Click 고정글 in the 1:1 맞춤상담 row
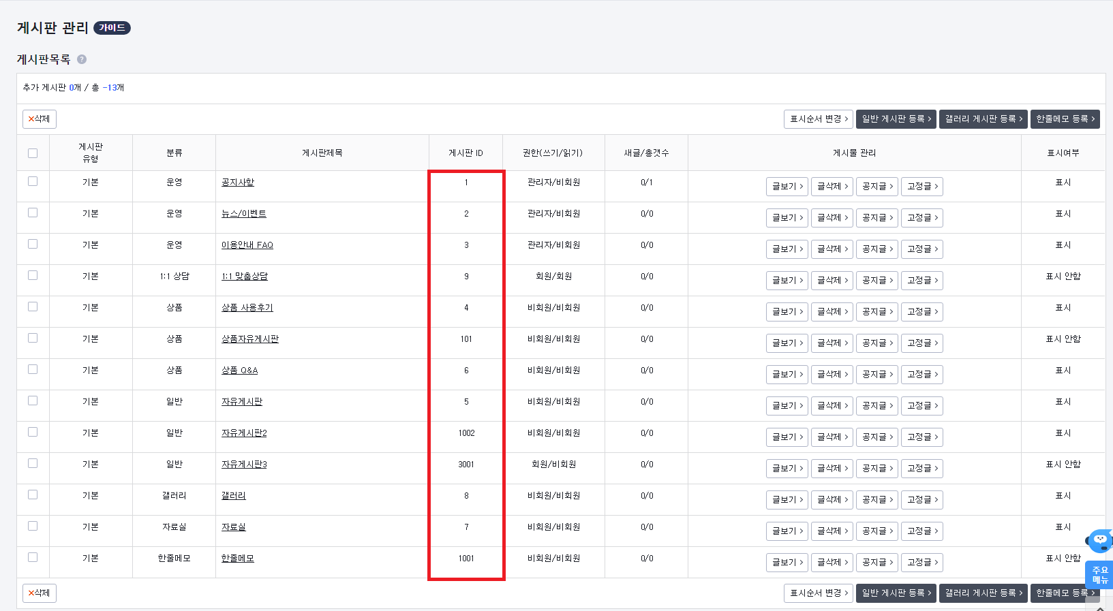Image resolution: width=1113 pixels, height=611 pixels. point(922,280)
